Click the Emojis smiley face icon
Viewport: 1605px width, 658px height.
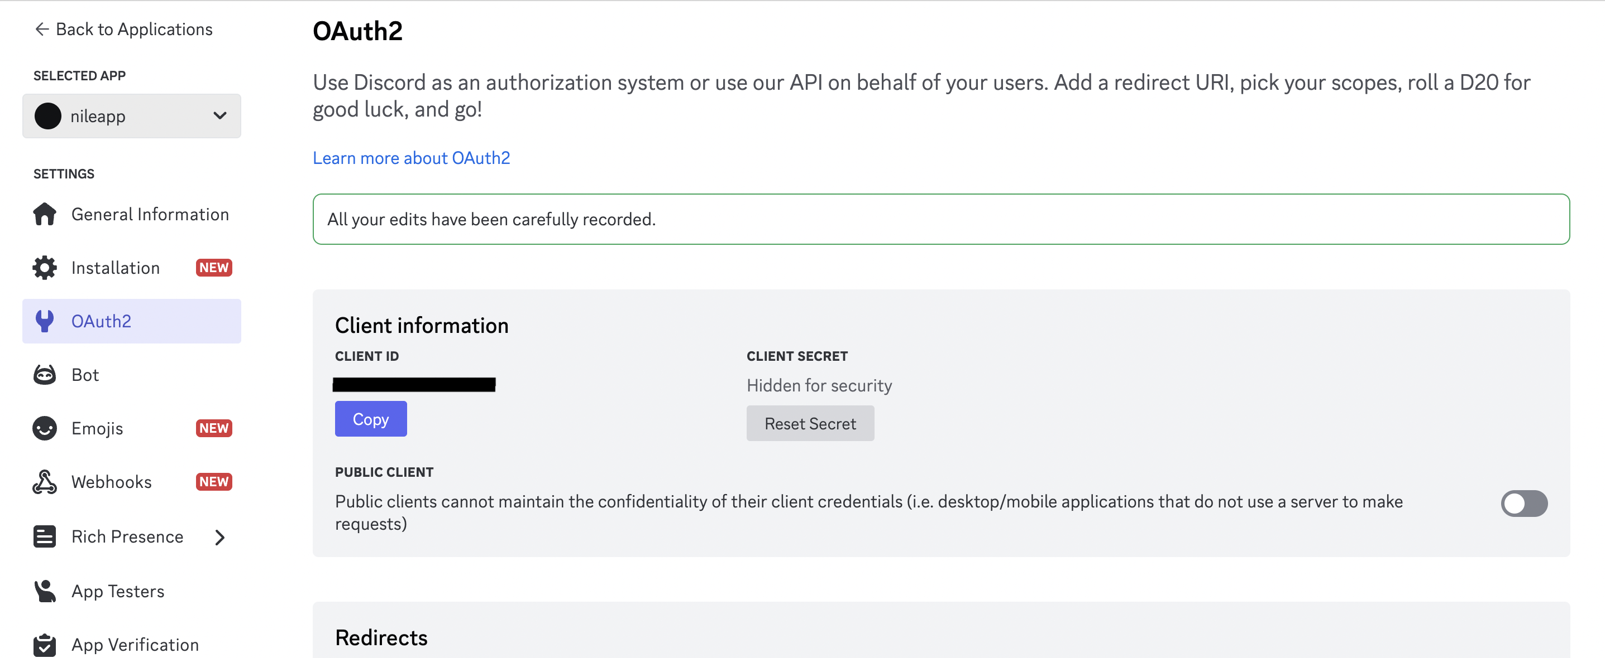(x=45, y=428)
